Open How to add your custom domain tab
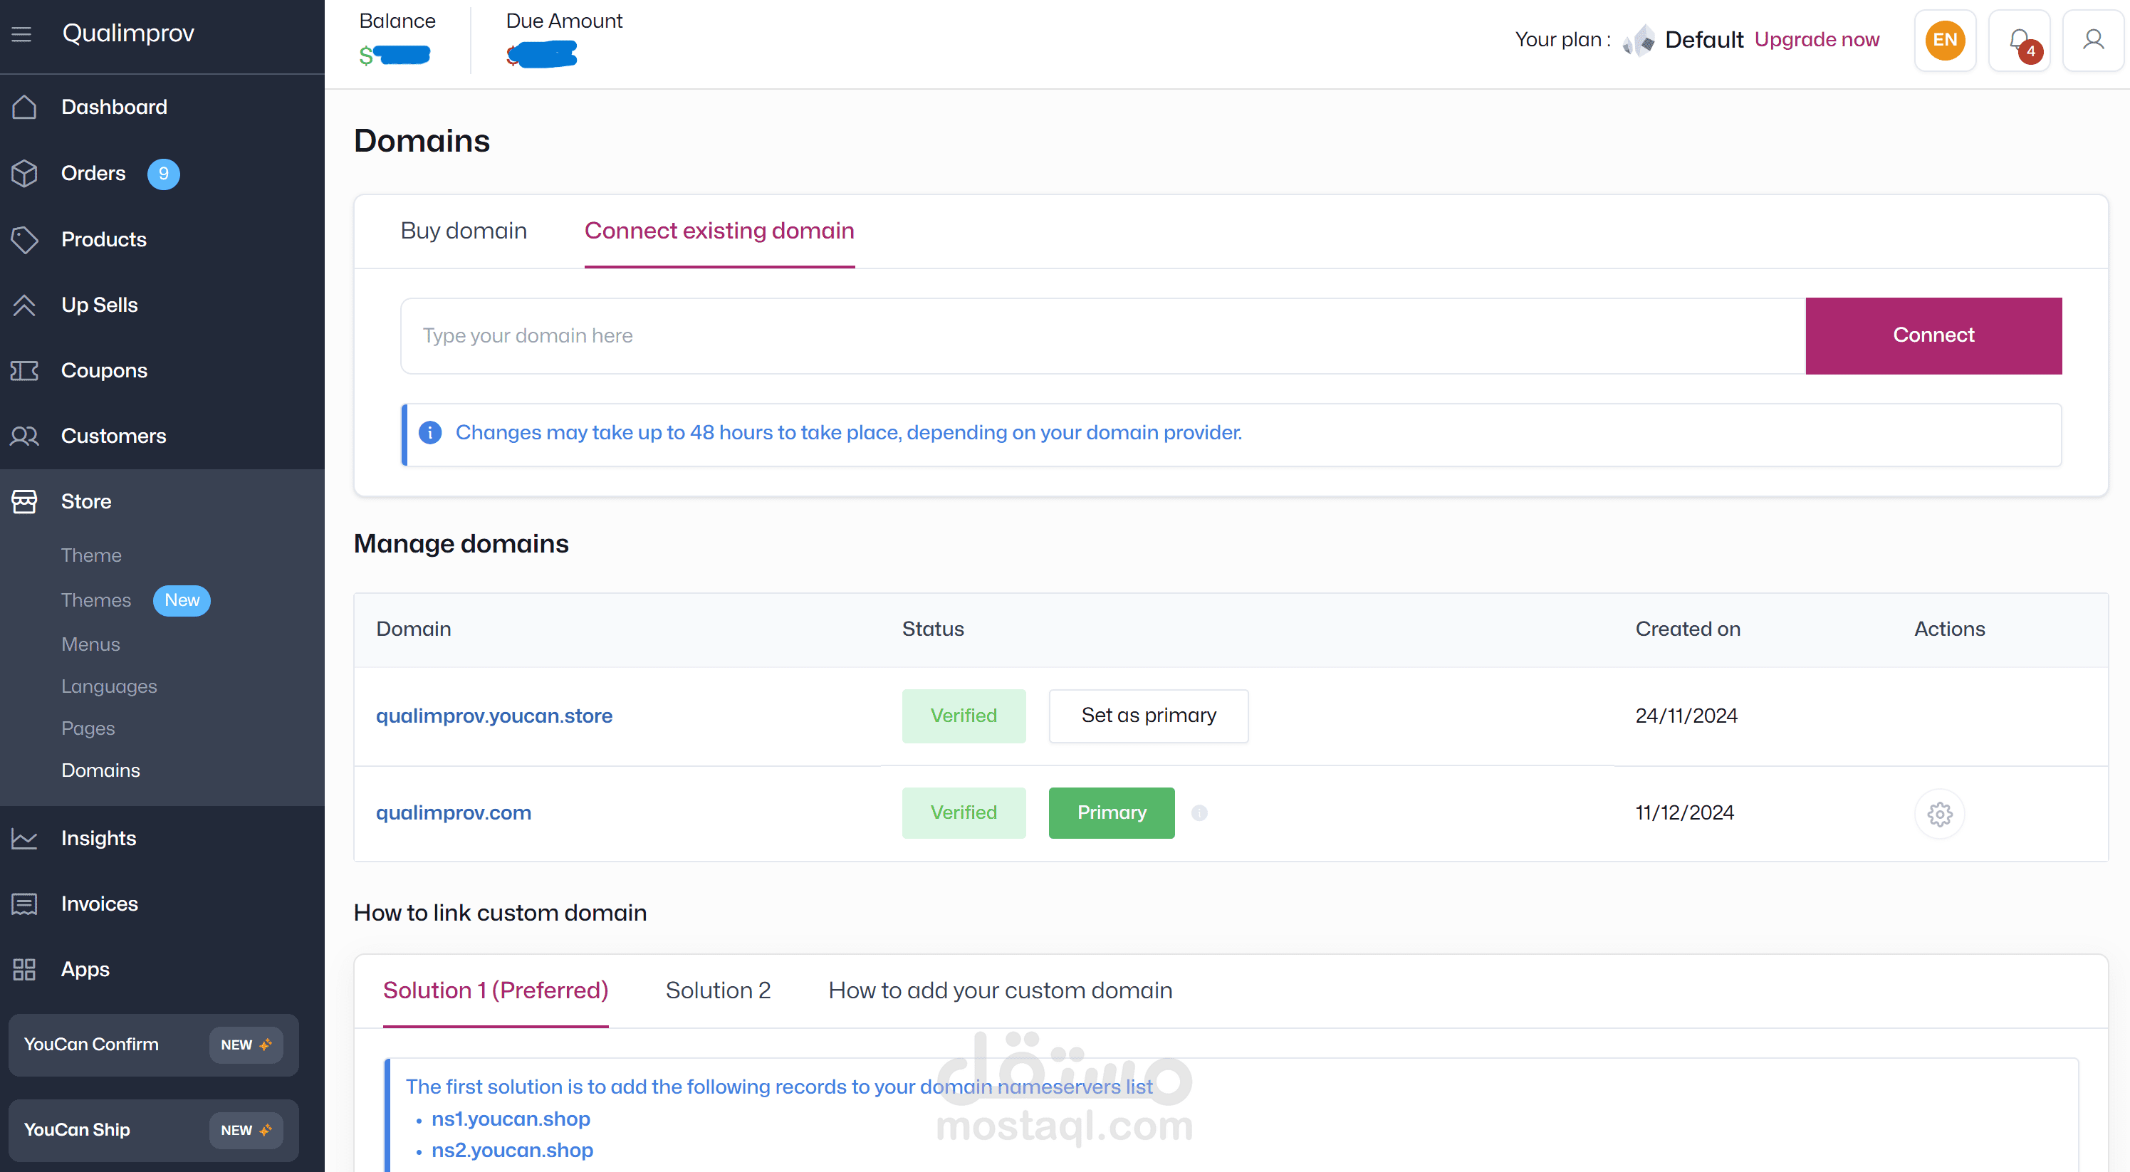The width and height of the screenshot is (2130, 1172). 1000,990
